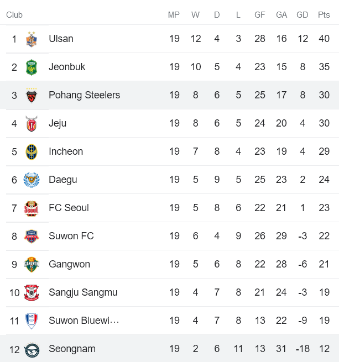Click the Ulsan club crest icon

click(32, 39)
